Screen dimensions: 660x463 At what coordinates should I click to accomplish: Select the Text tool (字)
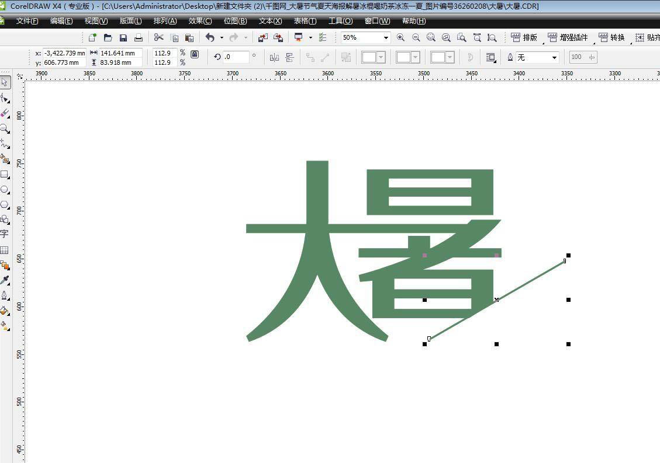click(x=6, y=232)
